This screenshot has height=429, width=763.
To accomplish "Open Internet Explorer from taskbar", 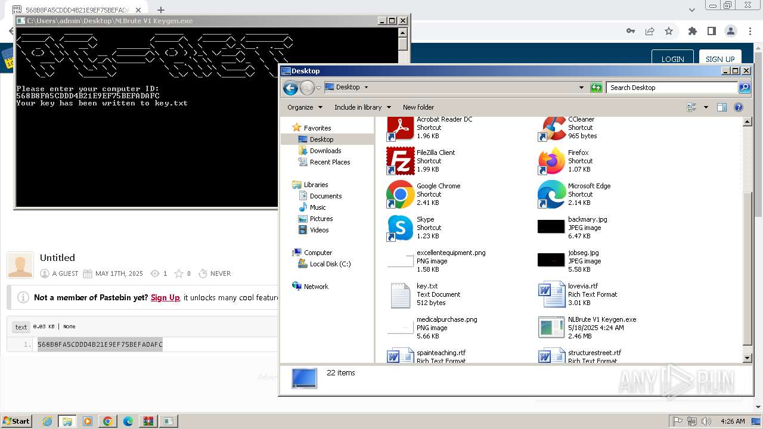I will pyautogui.click(x=47, y=421).
